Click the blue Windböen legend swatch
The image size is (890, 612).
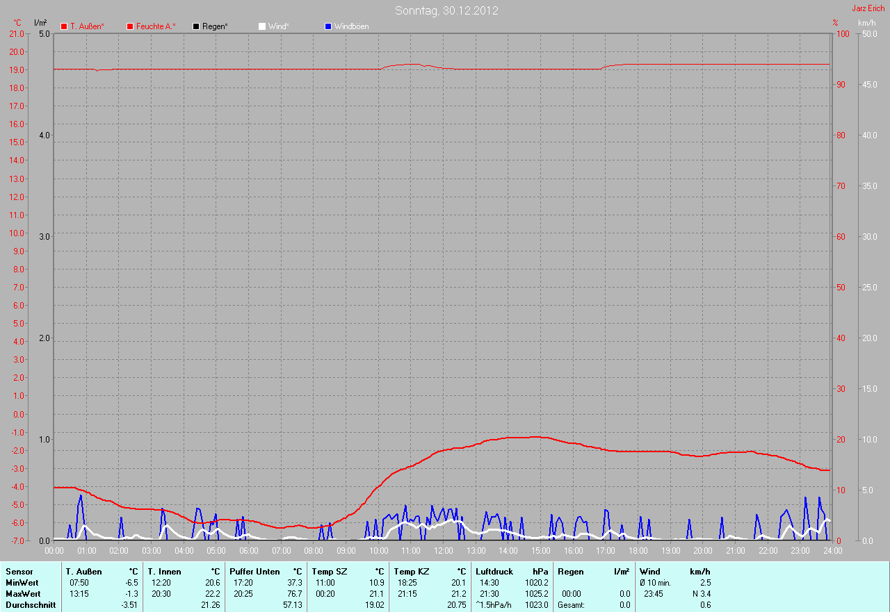(x=328, y=26)
